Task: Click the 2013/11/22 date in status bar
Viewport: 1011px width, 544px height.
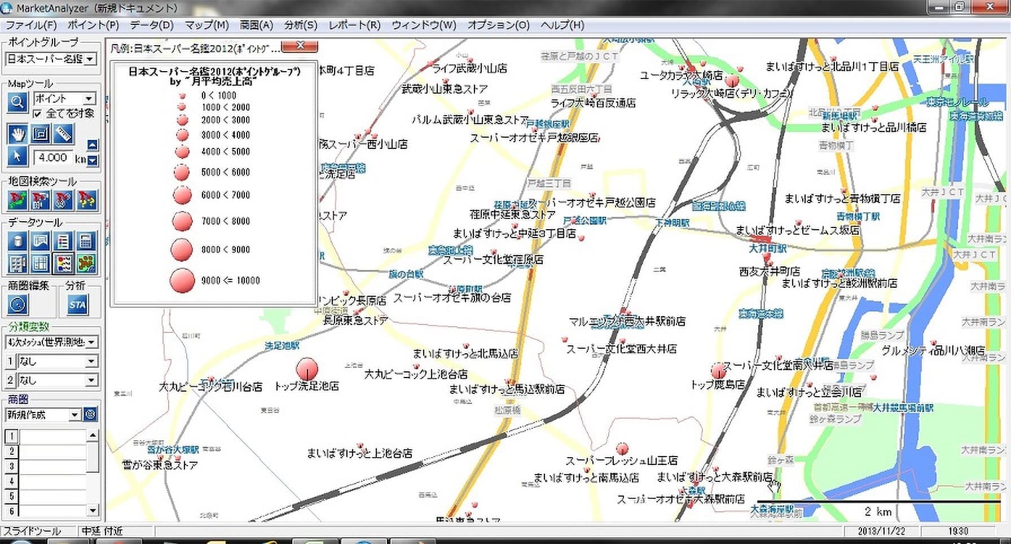Action: (x=881, y=532)
